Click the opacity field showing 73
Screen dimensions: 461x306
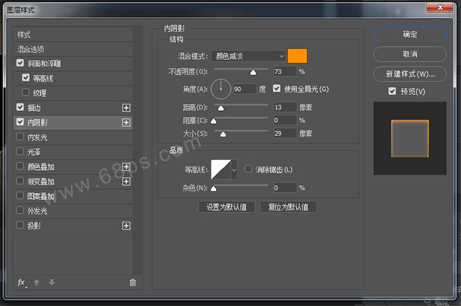285,72
